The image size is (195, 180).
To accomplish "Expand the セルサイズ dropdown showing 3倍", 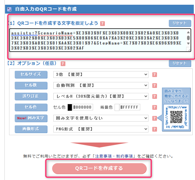I will [x=100, y=74].
